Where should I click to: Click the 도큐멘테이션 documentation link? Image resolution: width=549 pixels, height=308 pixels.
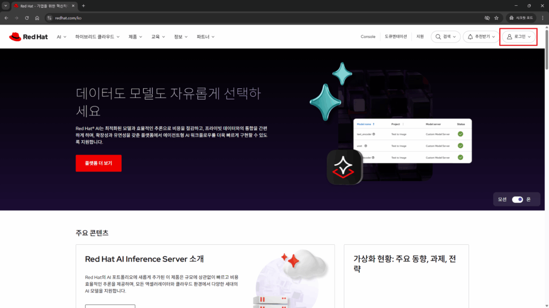[396, 37]
